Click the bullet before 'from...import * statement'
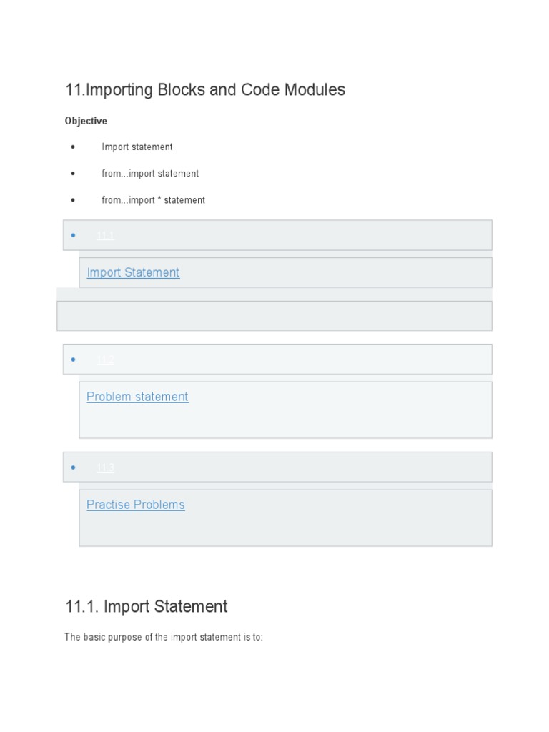The width and height of the screenshot is (549, 732). 73,200
